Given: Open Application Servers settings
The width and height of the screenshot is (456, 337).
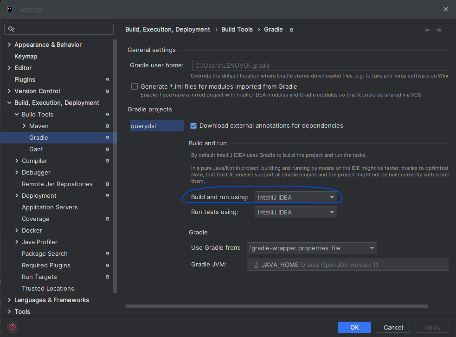Looking at the screenshot, I should [50, 207].
